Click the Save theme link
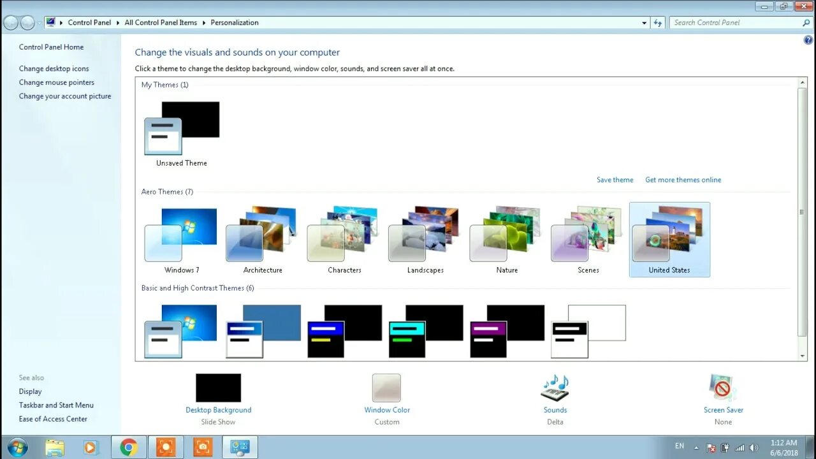The width and height of the screenshot is (816, 459). 615,180
